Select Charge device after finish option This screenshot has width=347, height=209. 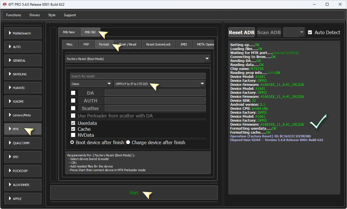point(128,142)
